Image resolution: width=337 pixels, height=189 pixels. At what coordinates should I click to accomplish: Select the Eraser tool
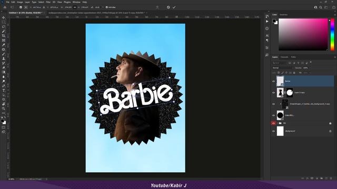click(x=4, y=68)
